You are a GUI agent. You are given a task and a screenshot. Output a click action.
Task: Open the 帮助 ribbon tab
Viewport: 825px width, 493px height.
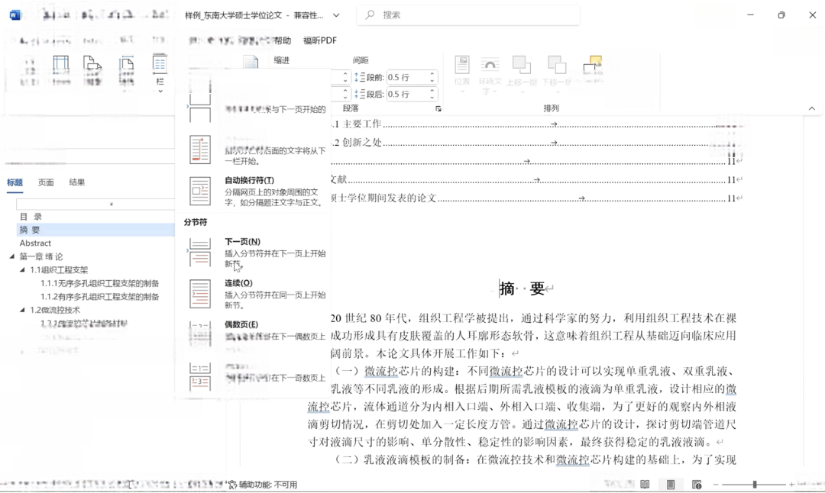[283, 40]
